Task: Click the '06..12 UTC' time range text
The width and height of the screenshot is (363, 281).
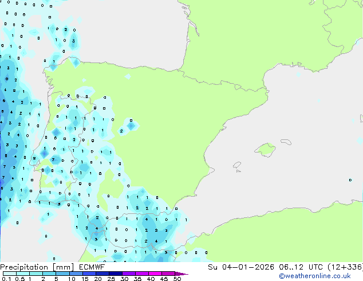Action: click(301, 267)
